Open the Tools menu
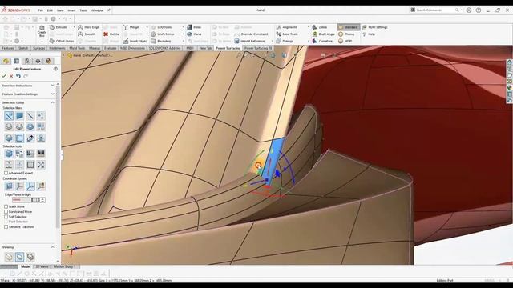Image resolution: width=513 pixels, height=288 pixels. click(x=83, y=10)
